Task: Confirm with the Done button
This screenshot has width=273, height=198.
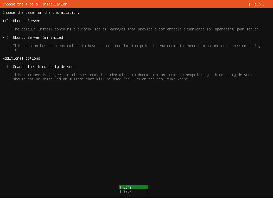Action: [x=134, y=187]
